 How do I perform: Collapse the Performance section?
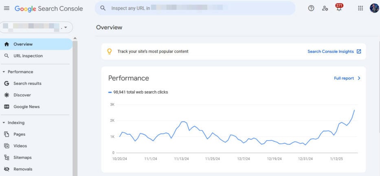point(4,72)
